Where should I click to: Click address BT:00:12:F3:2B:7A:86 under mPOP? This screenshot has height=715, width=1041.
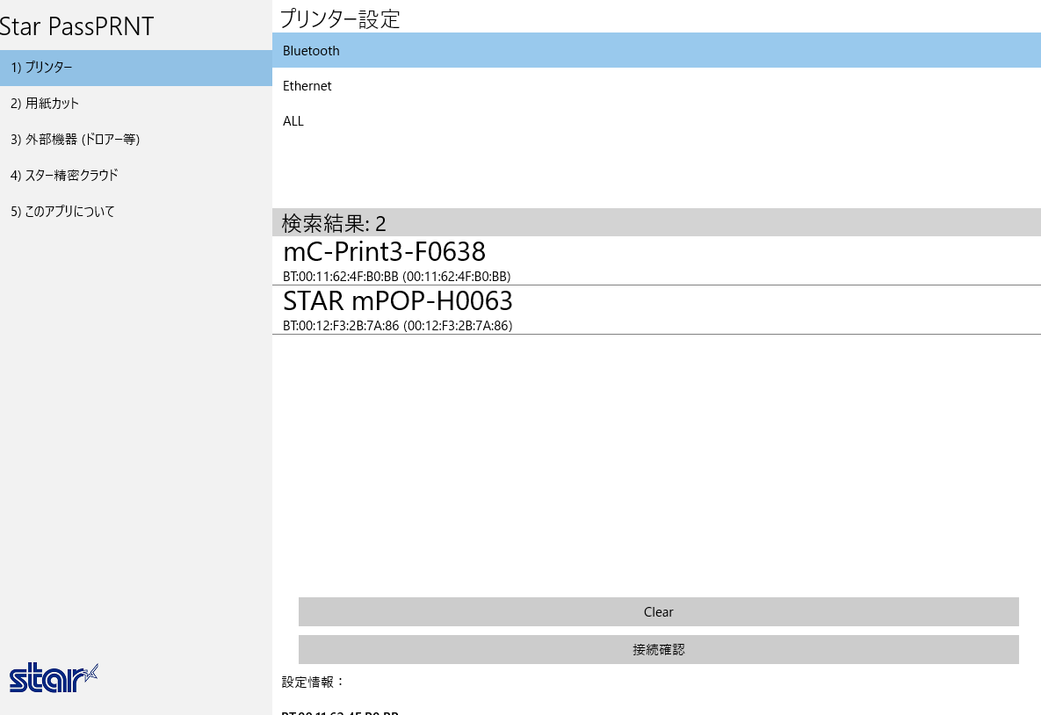397,325
